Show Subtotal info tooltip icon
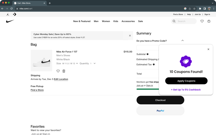This screenshot has width=216, height=135. coord(148,54)
